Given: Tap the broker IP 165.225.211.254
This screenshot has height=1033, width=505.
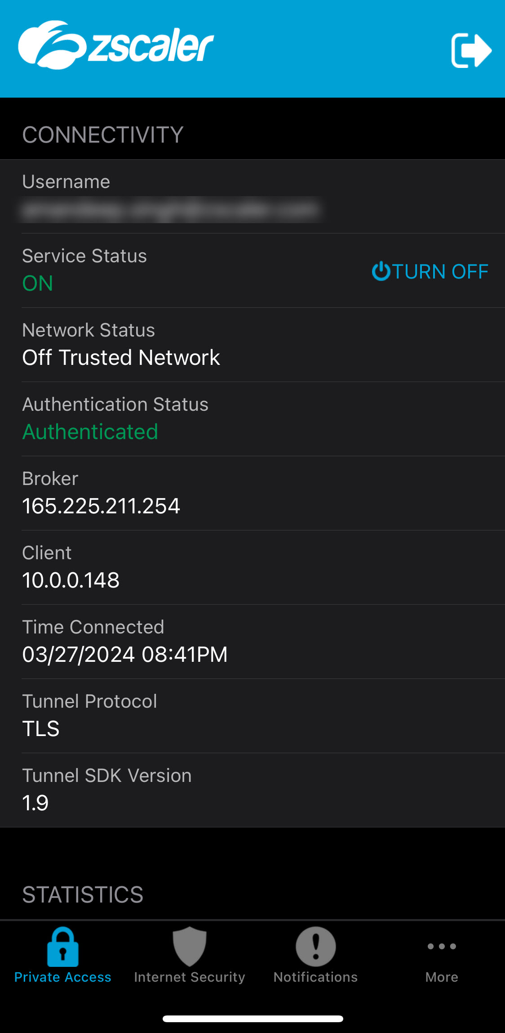Looking at the screenshot, I should tap(101, 506).
